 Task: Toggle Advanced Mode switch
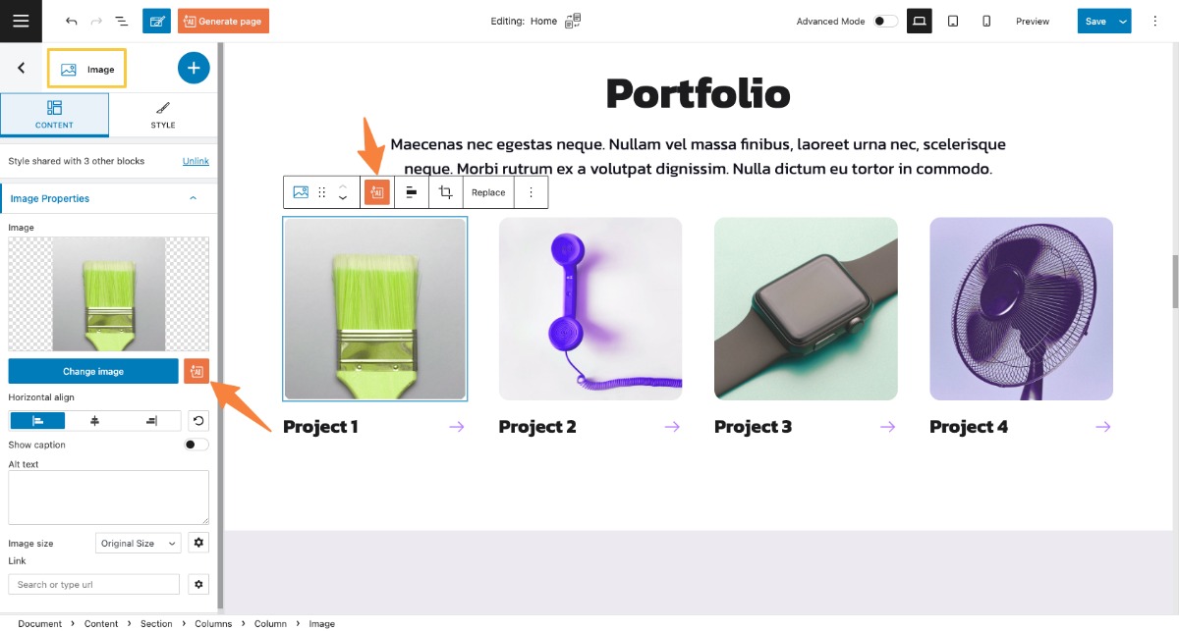pyautogui.click(x=885, y=21)
